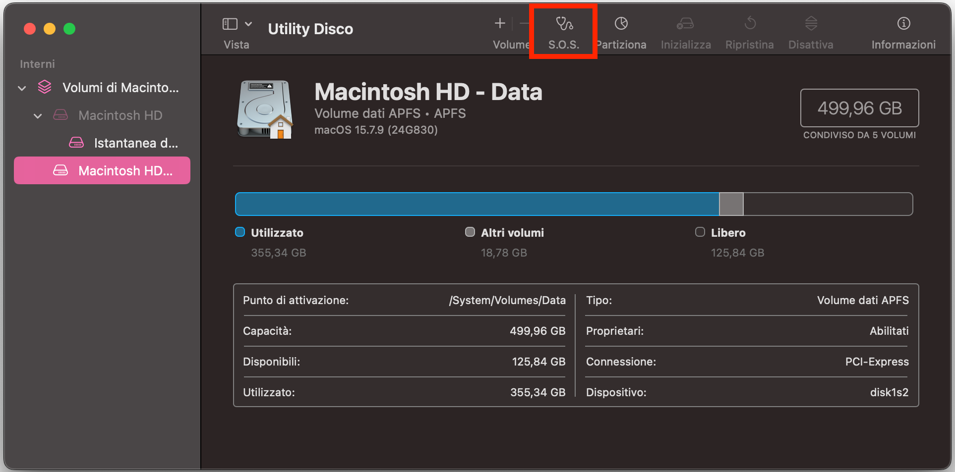Close the Utility Disco window
Screen dimensions: 955x472
click(x=30, y=29)
